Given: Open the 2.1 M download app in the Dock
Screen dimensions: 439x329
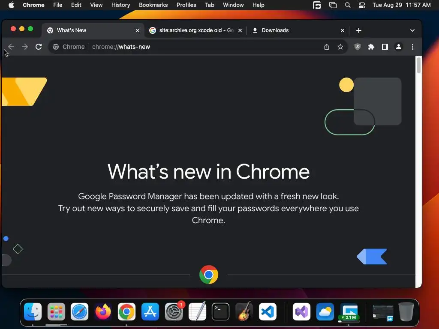Looking at the screenshot, I should 349,312.
